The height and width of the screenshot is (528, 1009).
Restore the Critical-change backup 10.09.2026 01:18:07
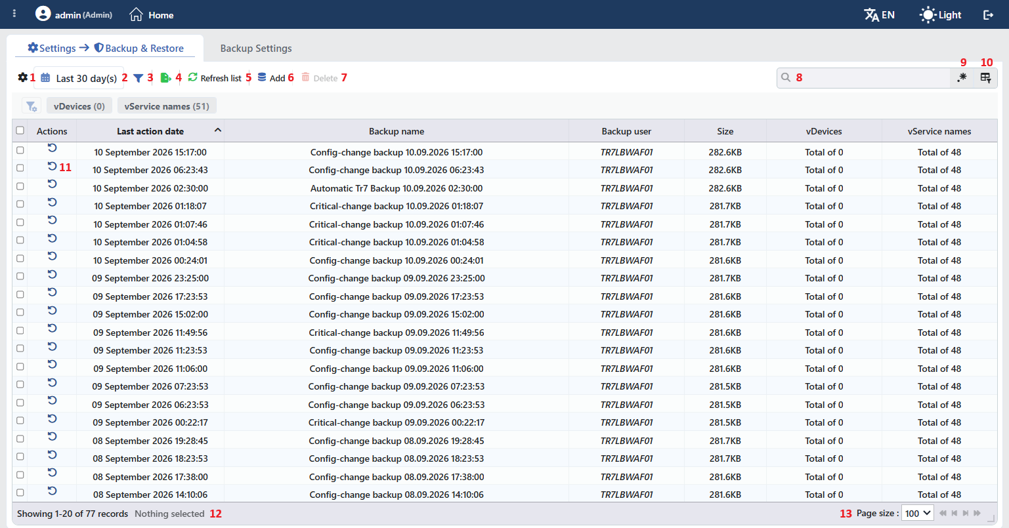[52, 203]
